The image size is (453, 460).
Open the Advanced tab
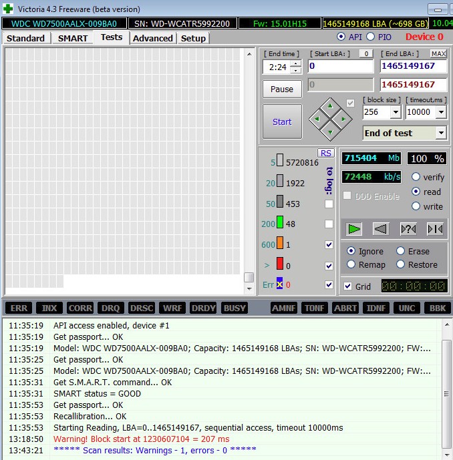pyautogui.click(x=152, y=38)
